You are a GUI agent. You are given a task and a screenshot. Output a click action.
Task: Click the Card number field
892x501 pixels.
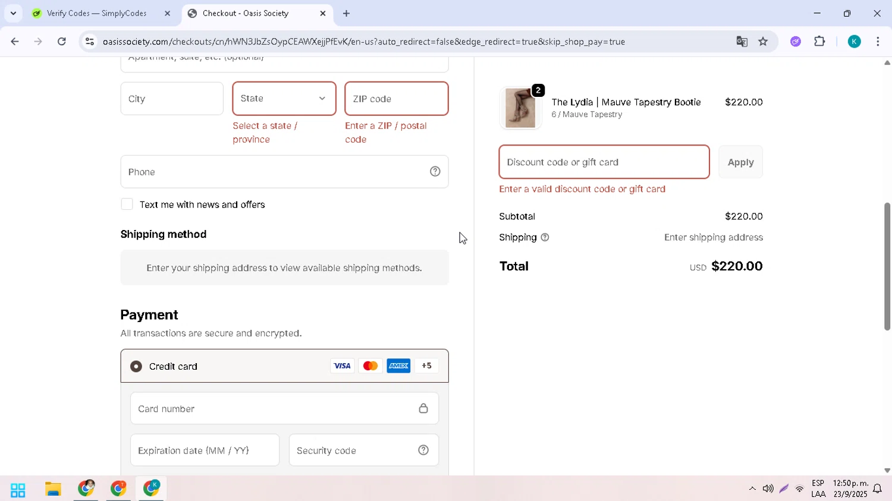click(x=284, y=408)
